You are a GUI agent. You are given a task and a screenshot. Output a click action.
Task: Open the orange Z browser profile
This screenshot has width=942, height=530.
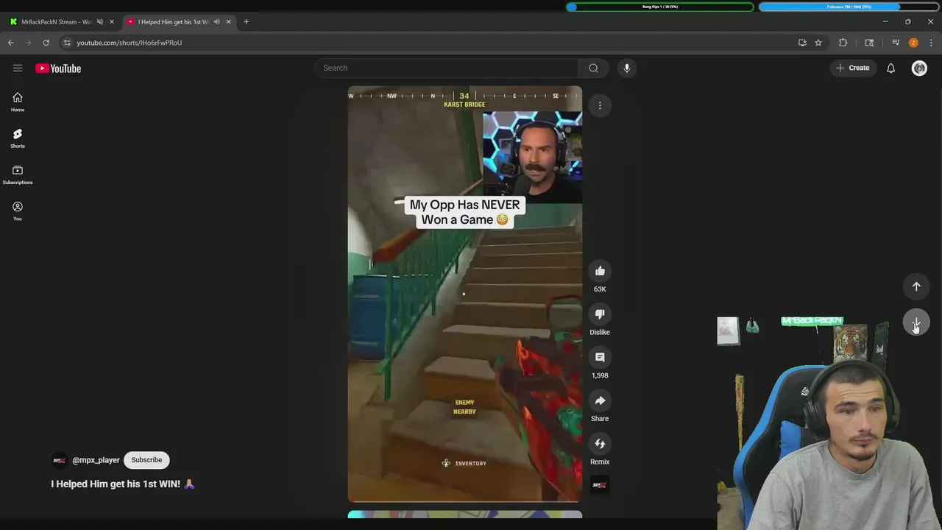[913, 43]
